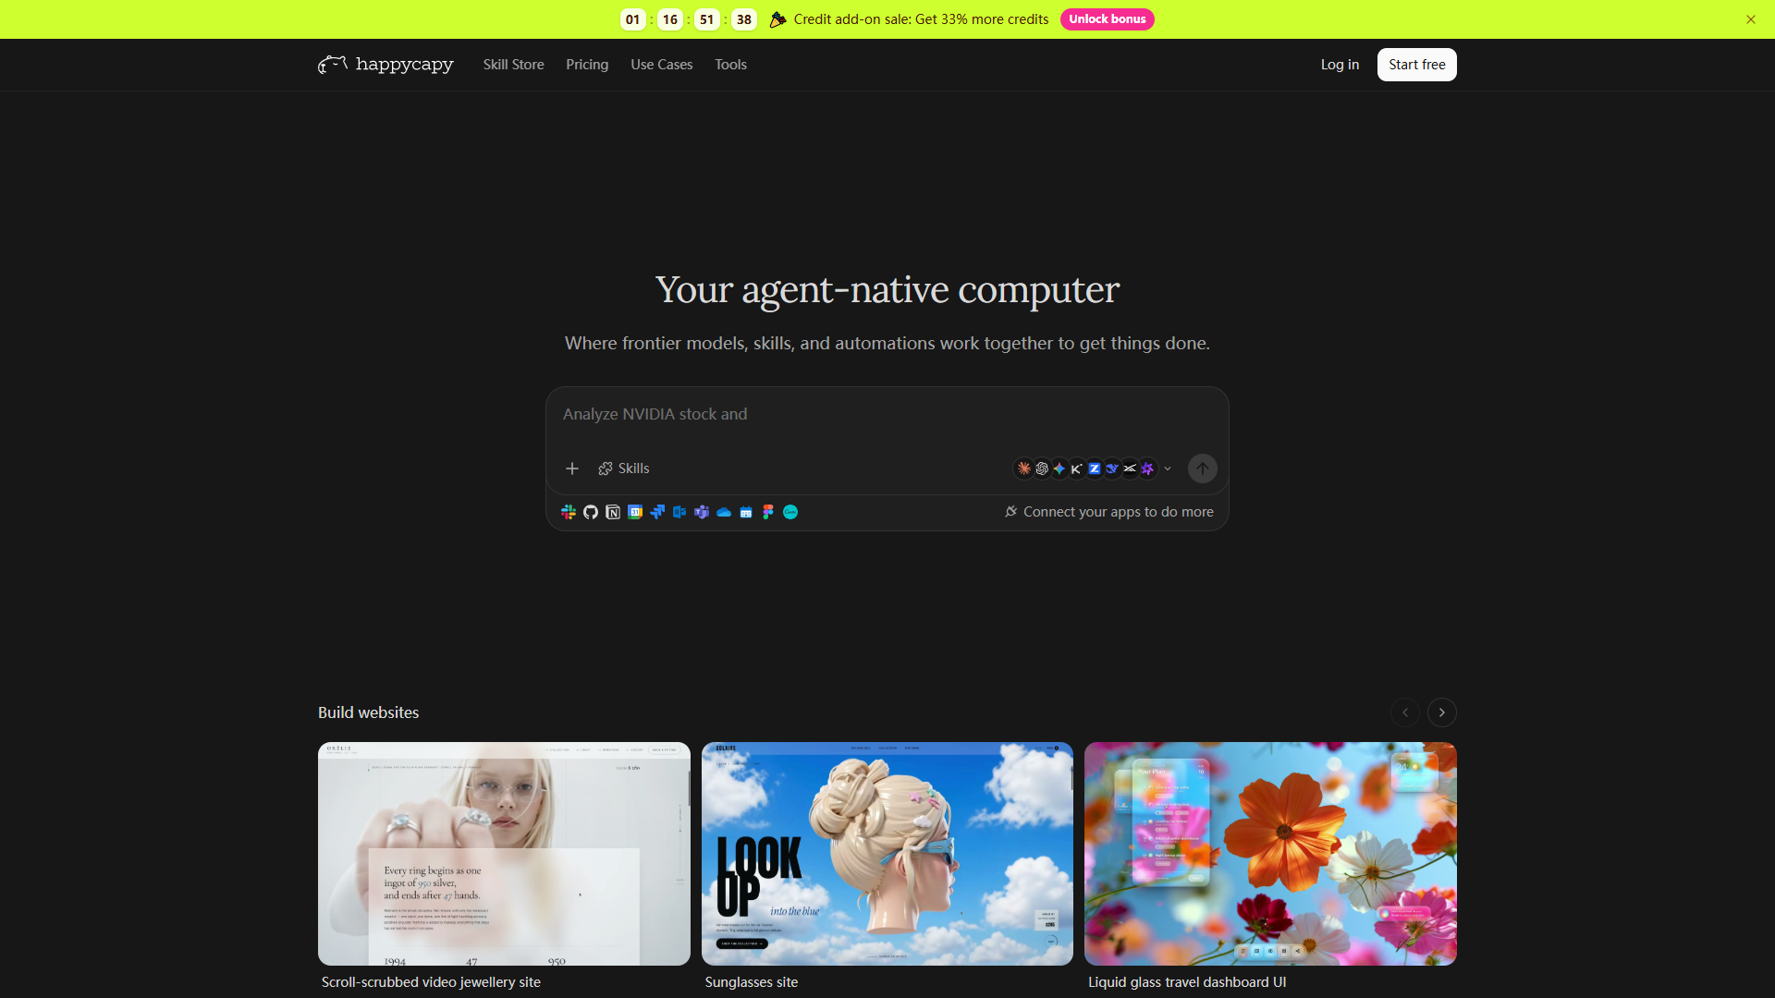Click 'Sunglasses site' caption
This screenshot has height=998, width=1775.
pos(752,982)
